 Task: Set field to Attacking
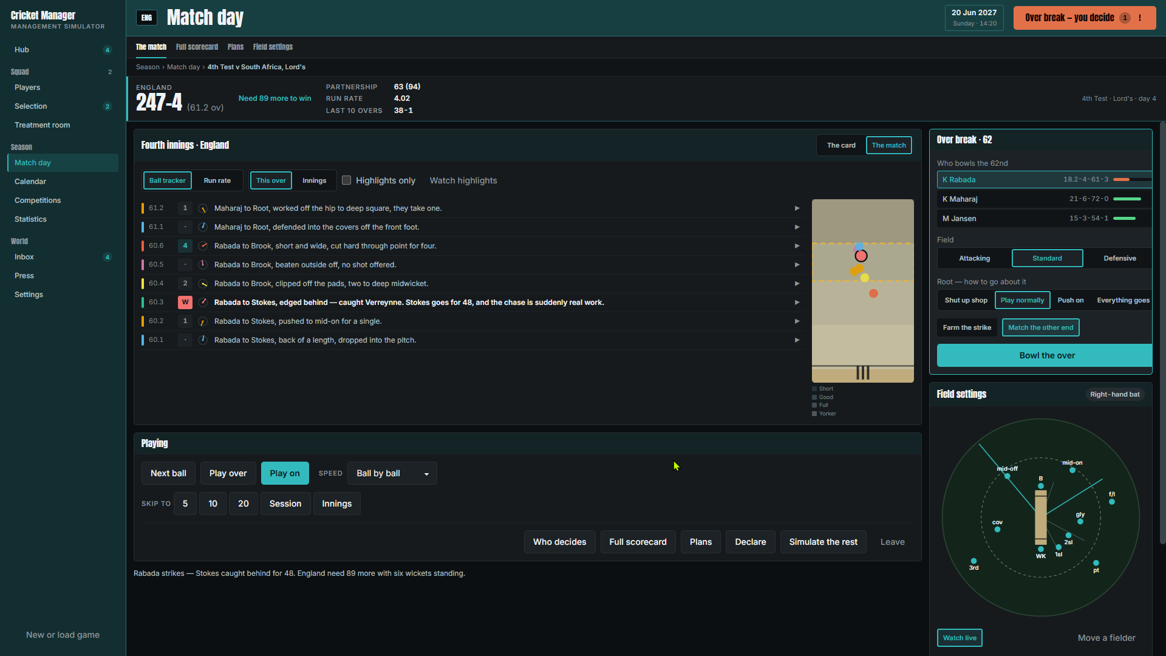pos(974,258)
